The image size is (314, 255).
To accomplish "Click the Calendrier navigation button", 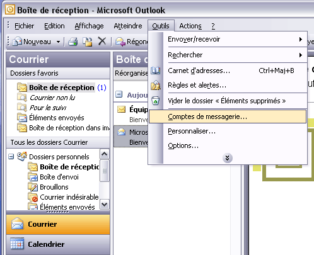I will (x=58, y=244).
